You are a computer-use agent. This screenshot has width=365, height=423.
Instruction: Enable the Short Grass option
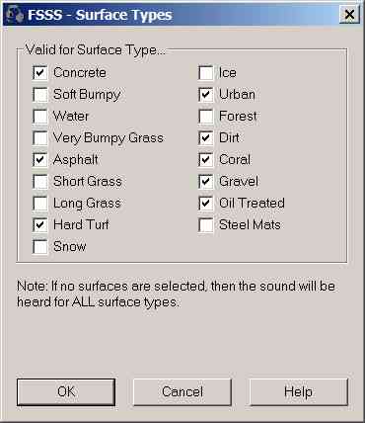[40, 182]
